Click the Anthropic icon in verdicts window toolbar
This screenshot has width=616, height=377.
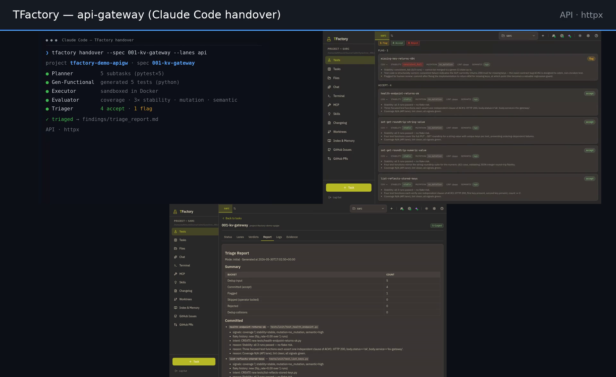554,36
